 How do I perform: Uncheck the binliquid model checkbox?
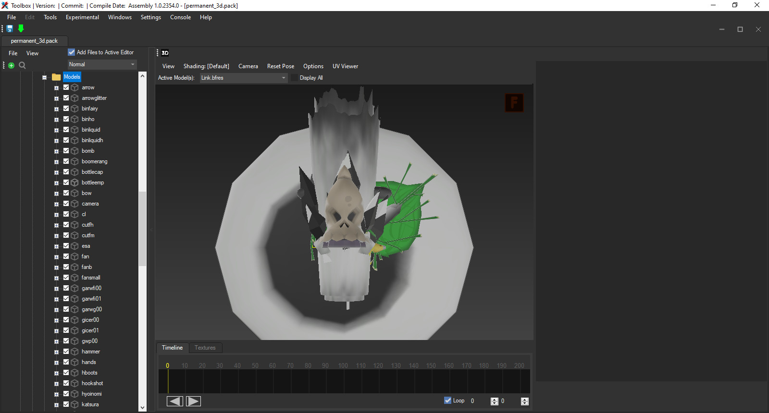tap(66, 130)
